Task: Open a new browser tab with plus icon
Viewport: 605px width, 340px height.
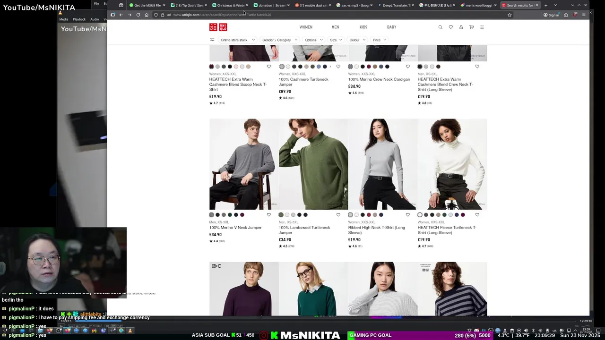Action: coord(545,5)
